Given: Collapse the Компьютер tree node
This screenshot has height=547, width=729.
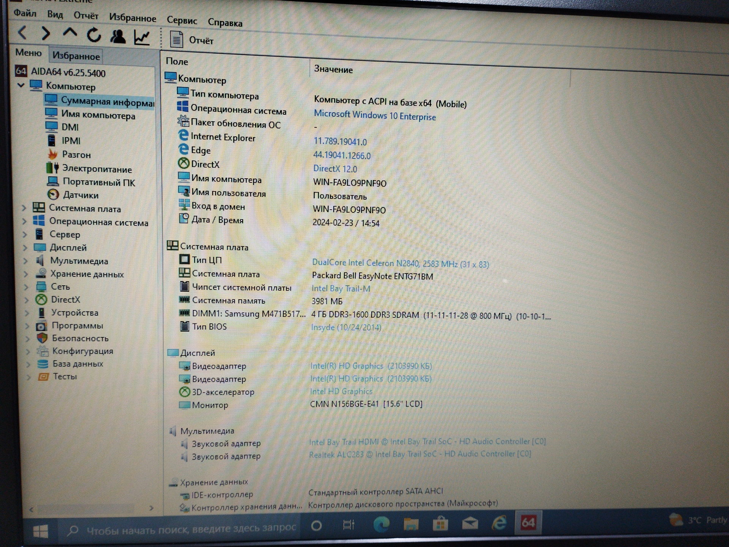Looking at the screenshot, I should 21,85.
